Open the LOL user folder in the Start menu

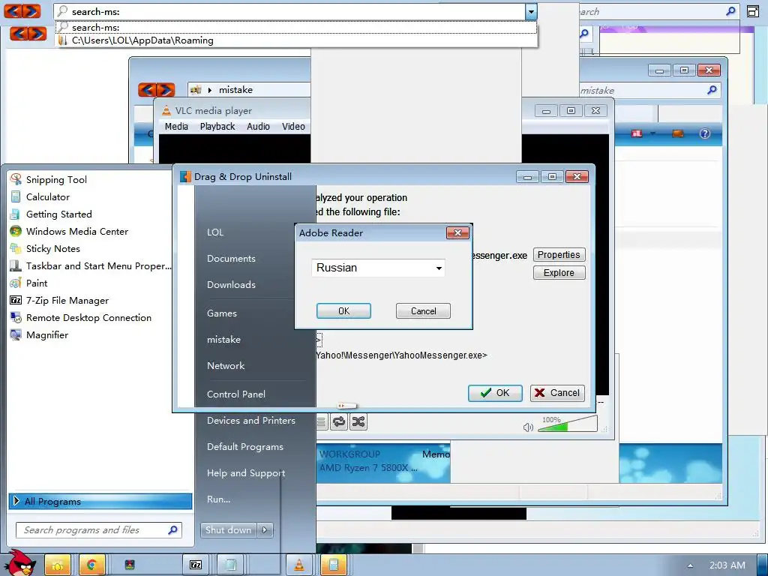click(215, 232)
